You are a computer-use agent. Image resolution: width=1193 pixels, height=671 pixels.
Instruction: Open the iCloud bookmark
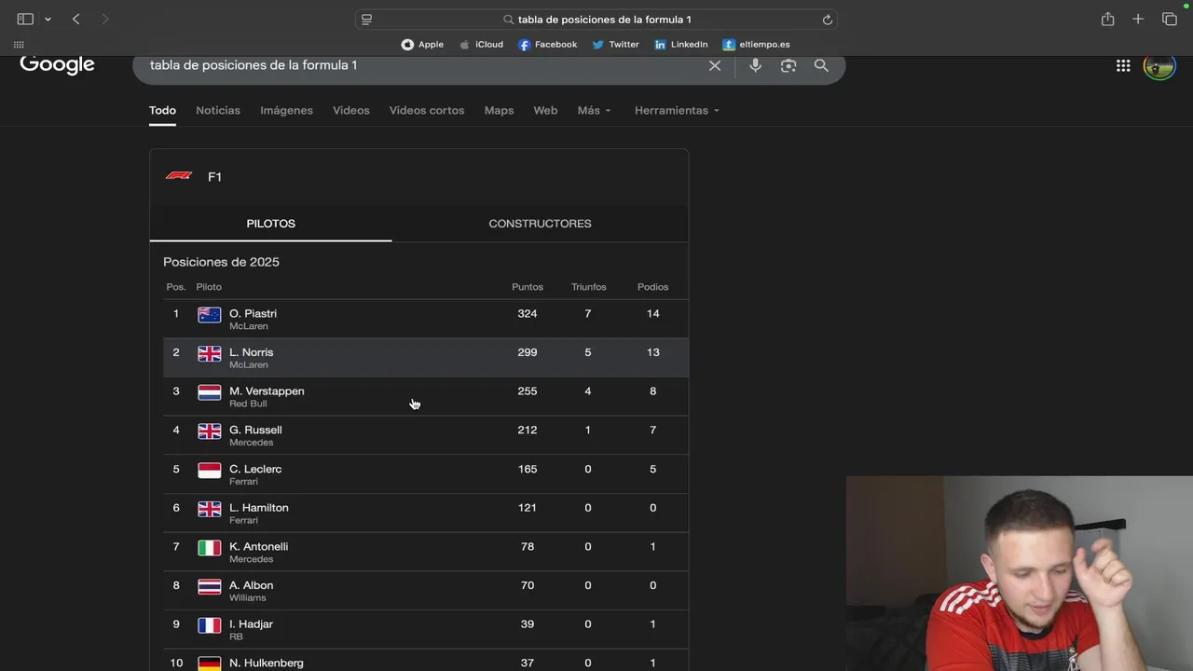pyautogui.click(x=481, y=44)
